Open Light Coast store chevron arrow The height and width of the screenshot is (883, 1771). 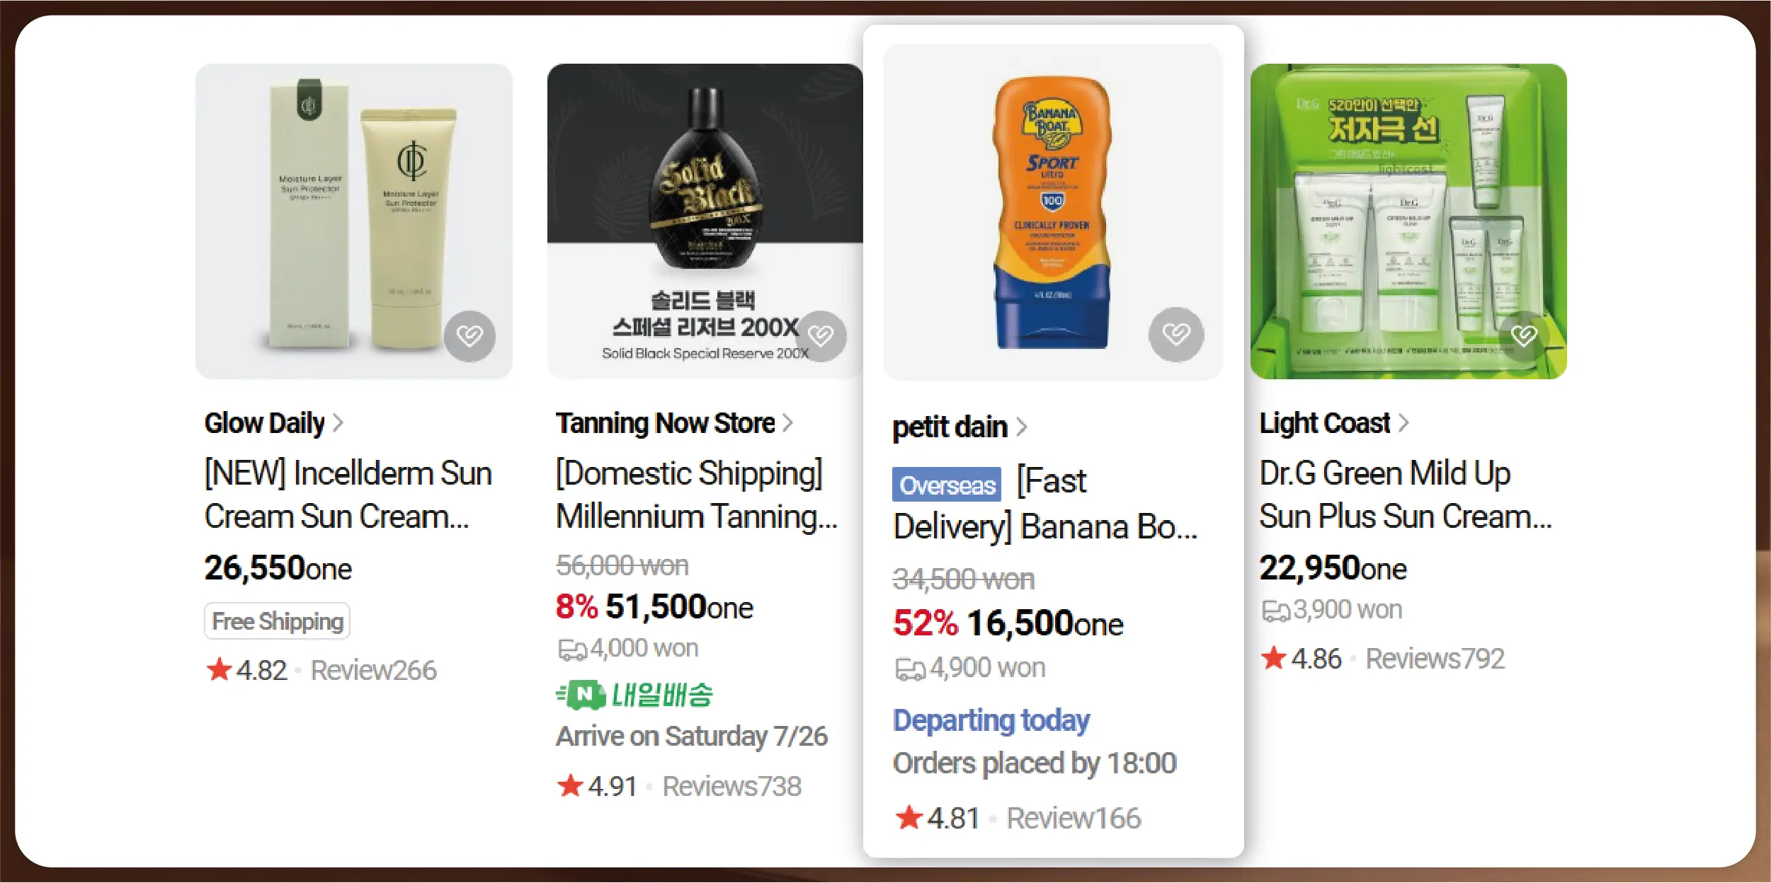(1403, 423)
